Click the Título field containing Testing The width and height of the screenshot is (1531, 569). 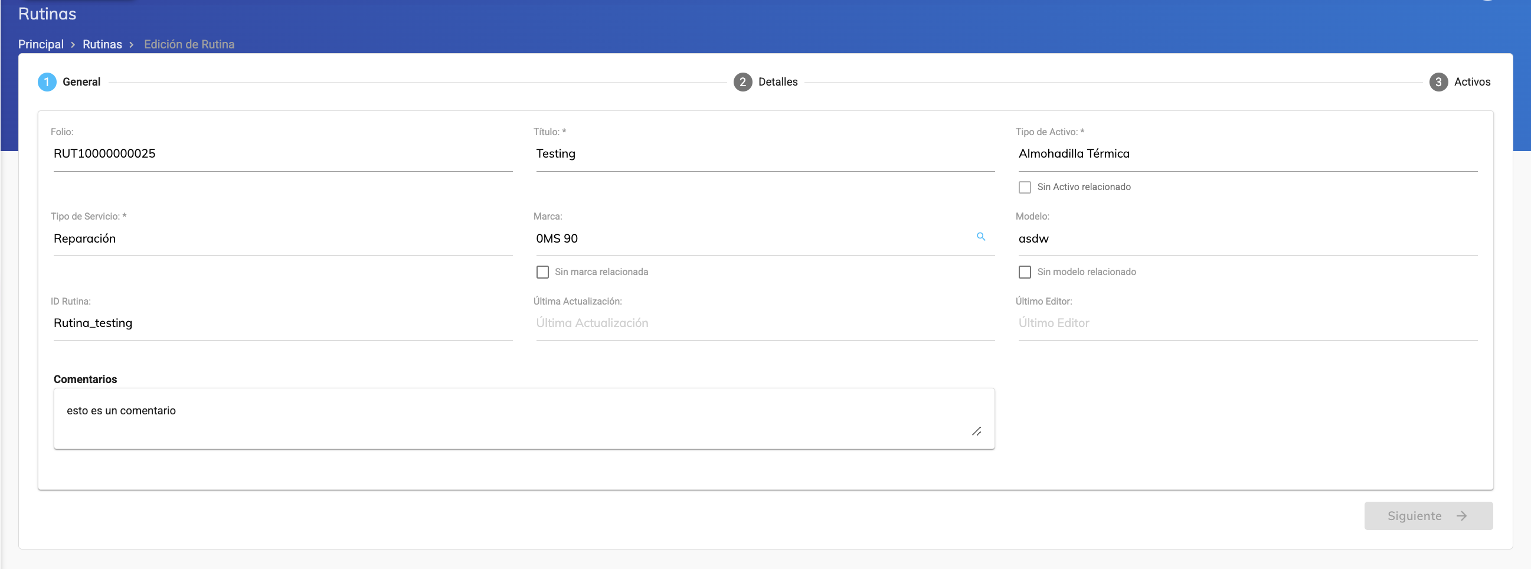pyautogui.click(x=764, y=154)
